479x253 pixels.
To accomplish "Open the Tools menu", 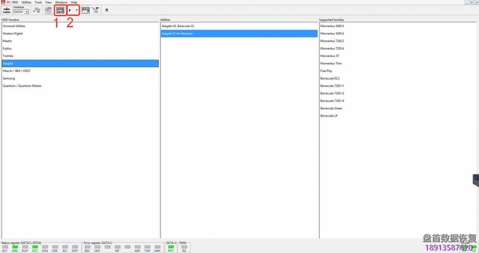I will click(38, 2).
